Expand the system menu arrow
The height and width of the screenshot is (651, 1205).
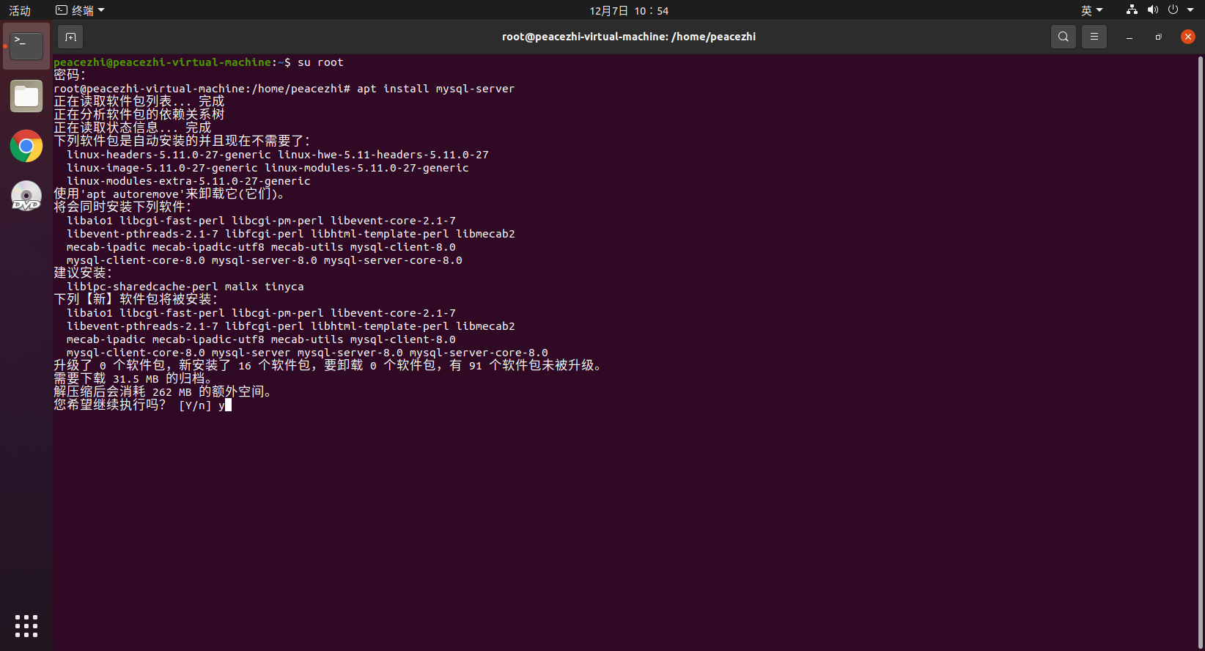pyautogui.click(x=1190, y=10)
